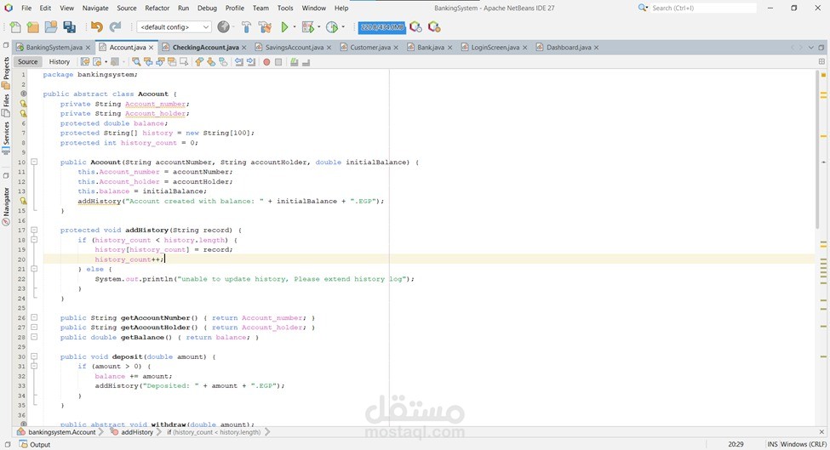Open the editor documents list chevron
Image resolution: width=830 pixels, height=450 pixels.
tap(811, 48)
